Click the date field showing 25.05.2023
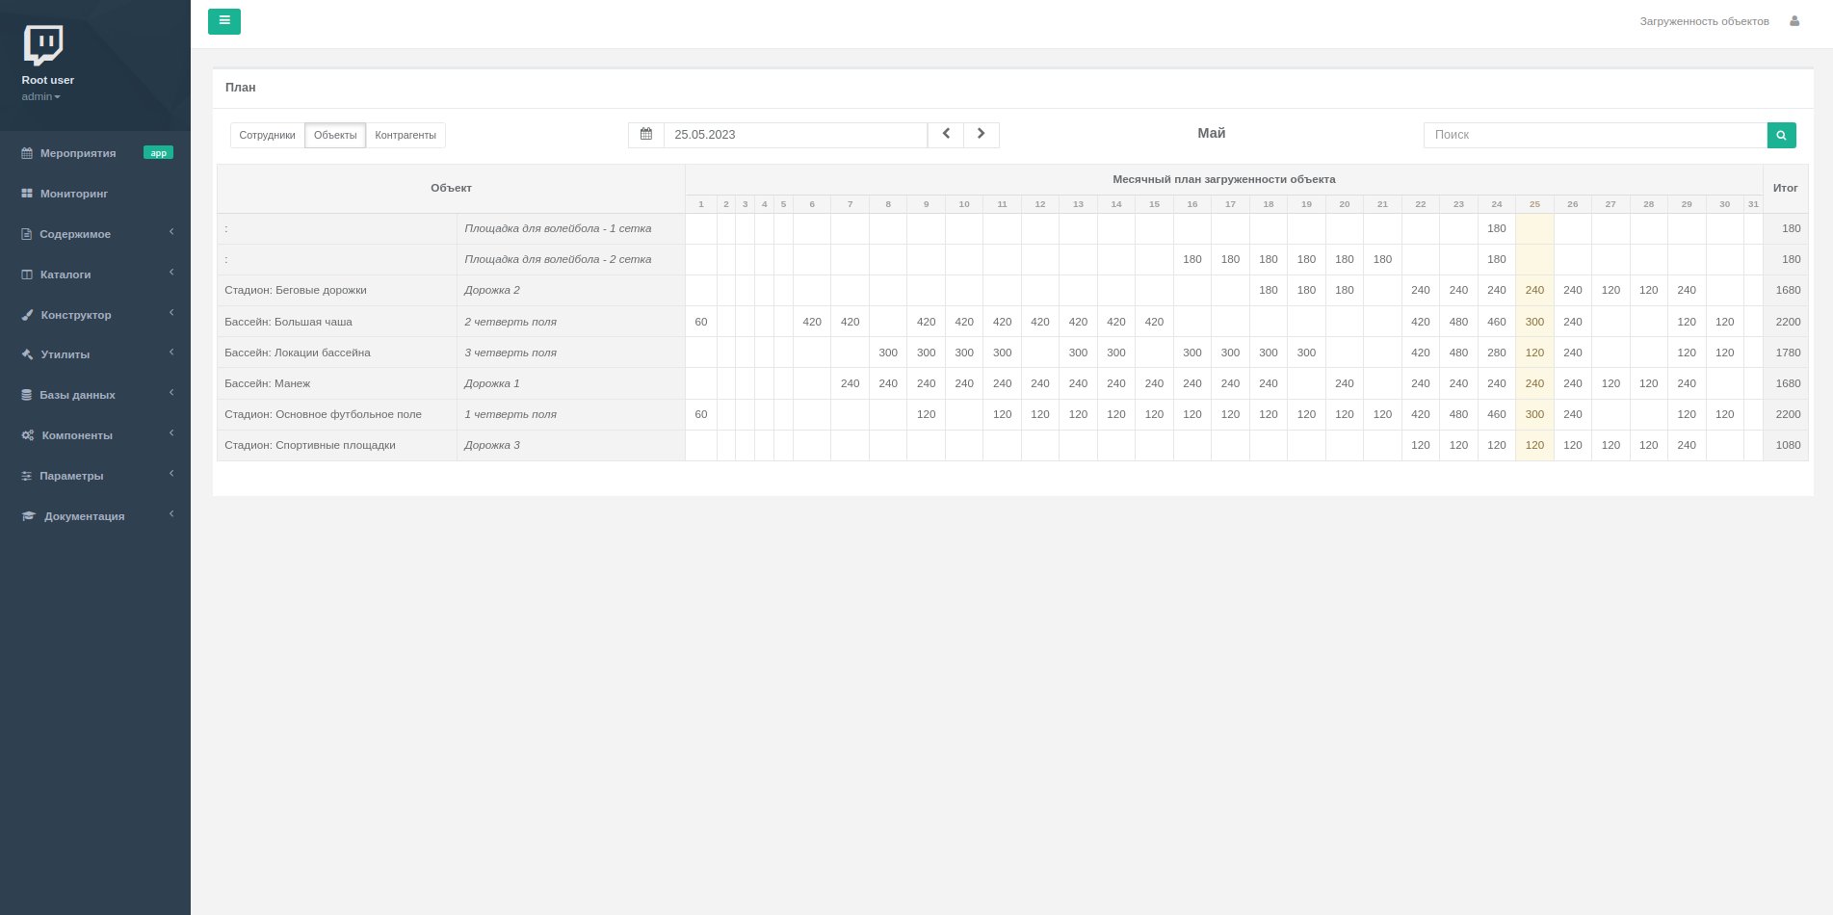1833x915 pixels. click(795, 135)
